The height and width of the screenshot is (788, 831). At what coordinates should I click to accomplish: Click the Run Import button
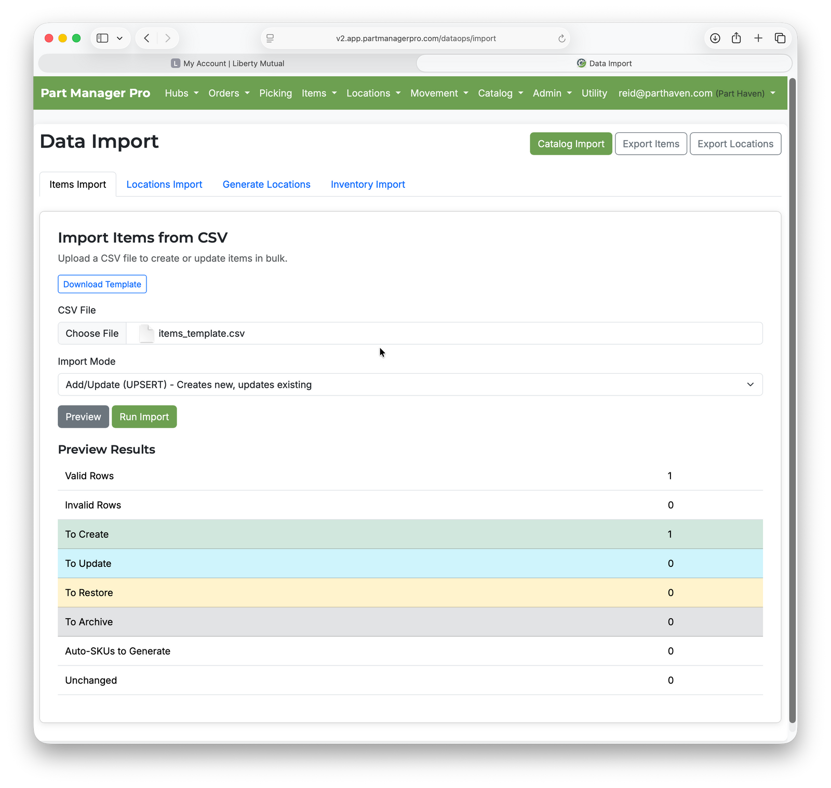[x=144, y=416]
